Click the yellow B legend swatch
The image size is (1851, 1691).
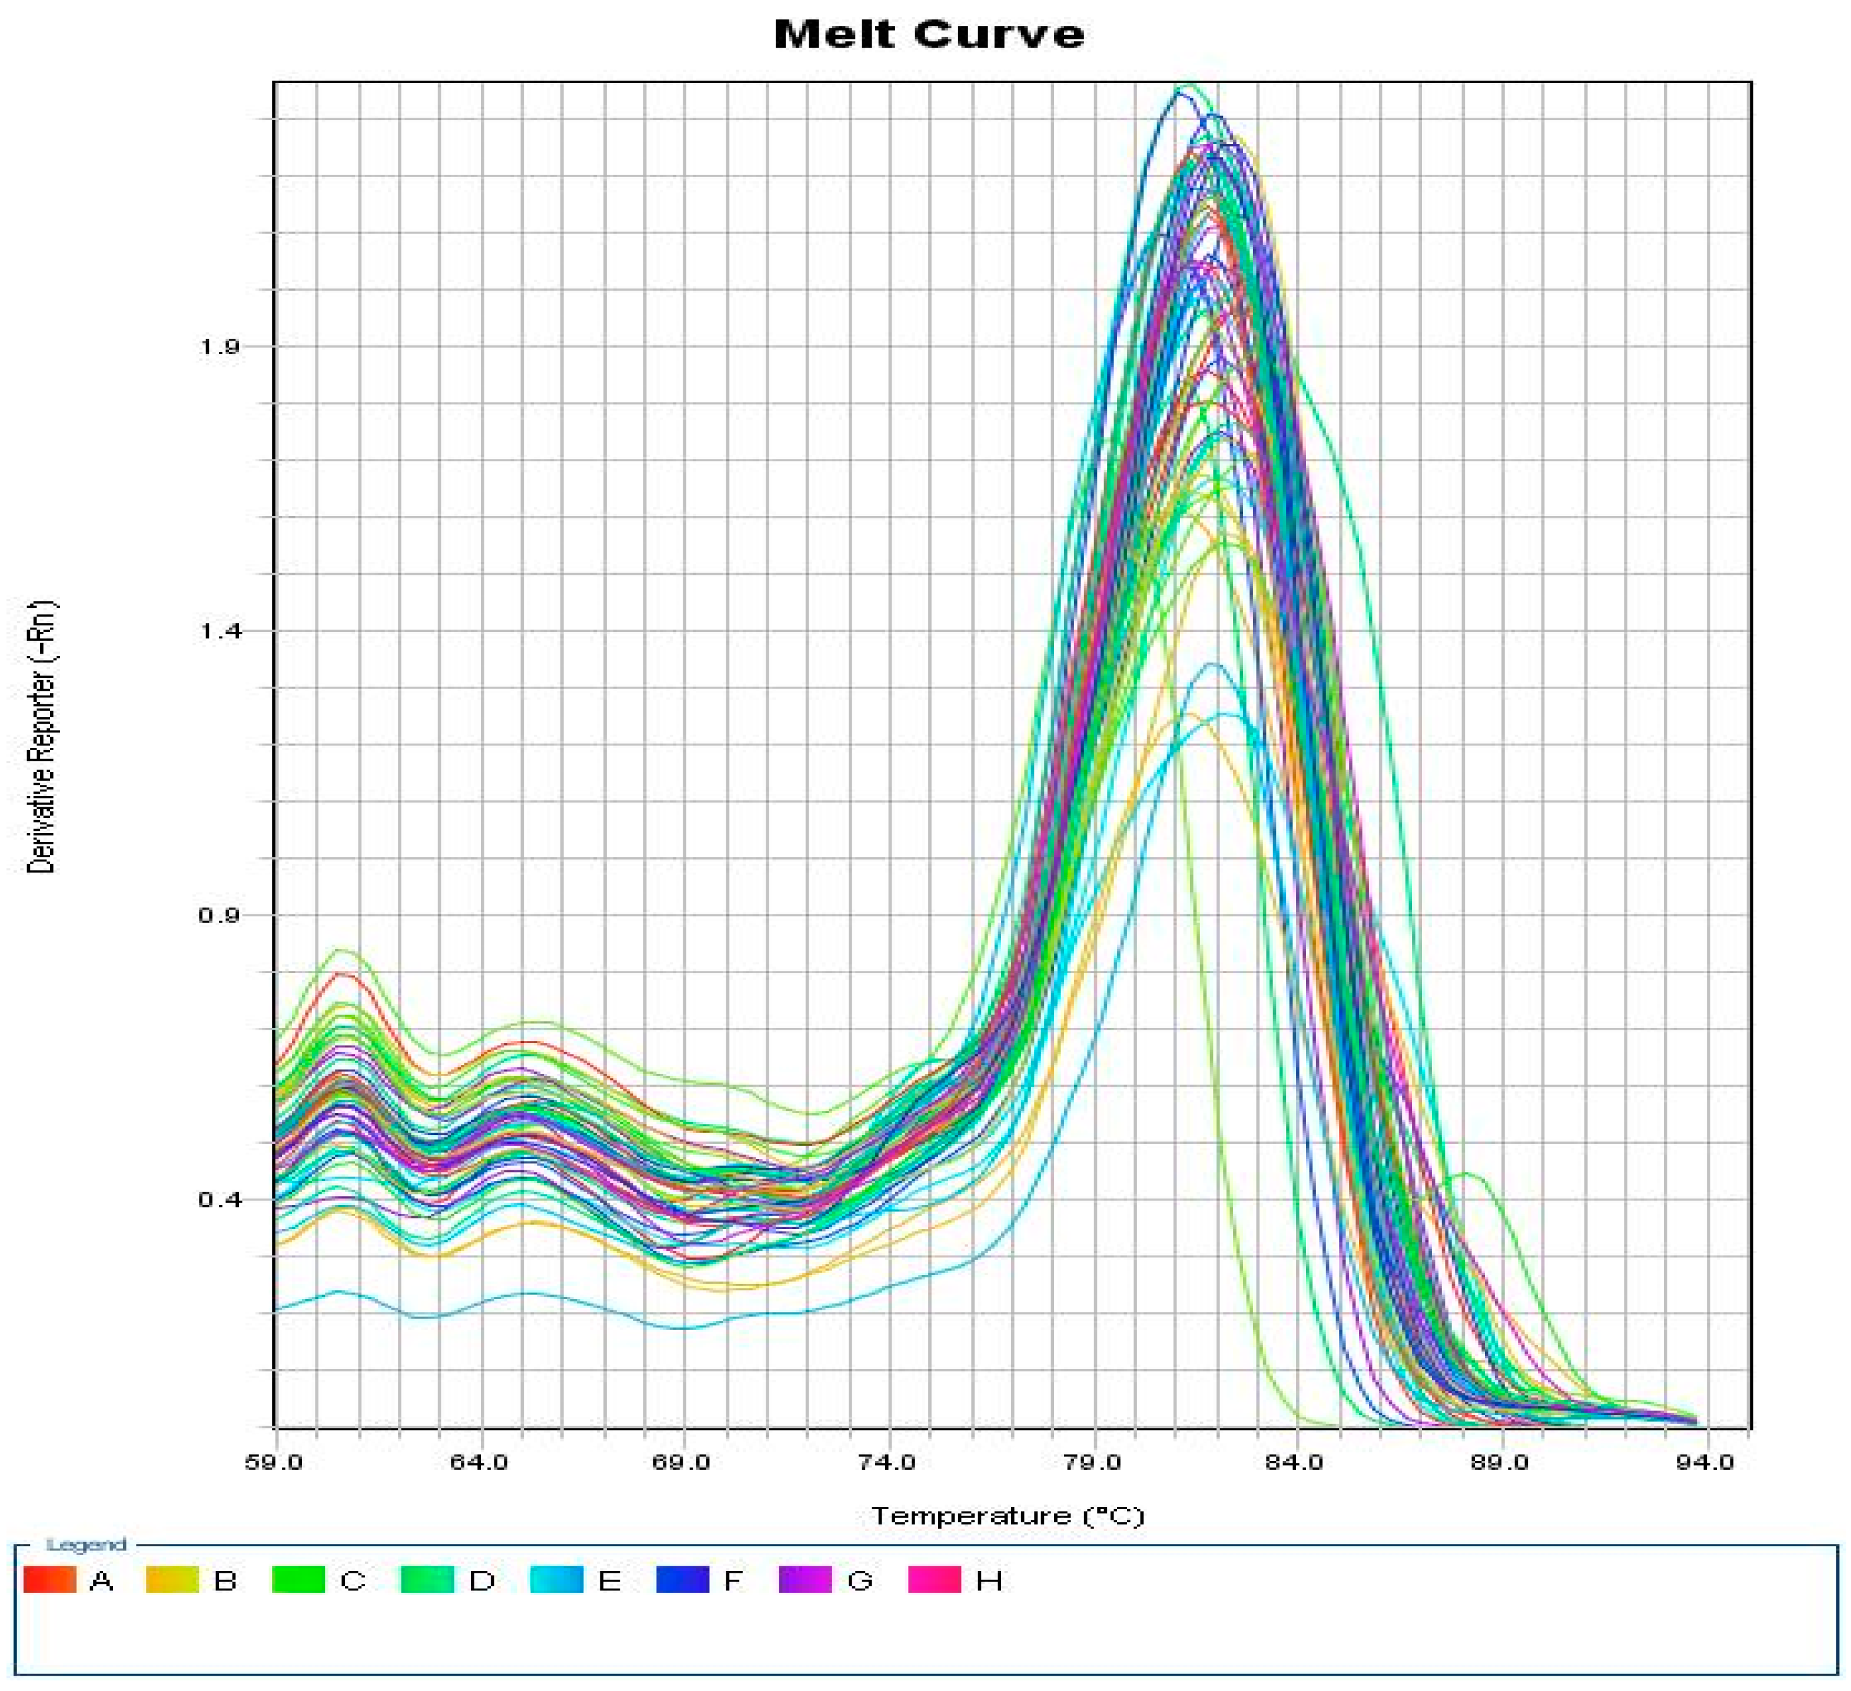(x=172, y=1580)
